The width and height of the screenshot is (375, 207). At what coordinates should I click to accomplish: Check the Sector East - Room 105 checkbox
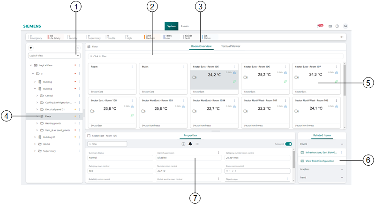coord(89,136)
